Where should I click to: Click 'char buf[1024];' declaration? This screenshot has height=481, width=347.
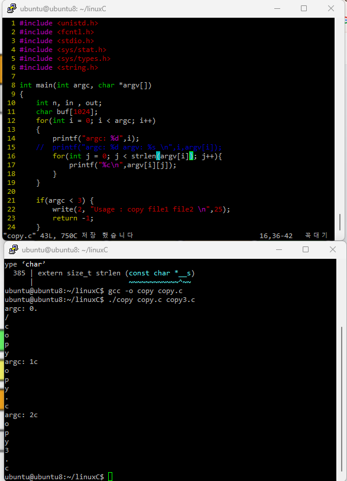click(67, 112)
